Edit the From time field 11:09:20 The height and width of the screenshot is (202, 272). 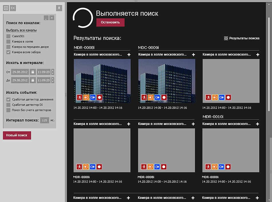point(44,72)
